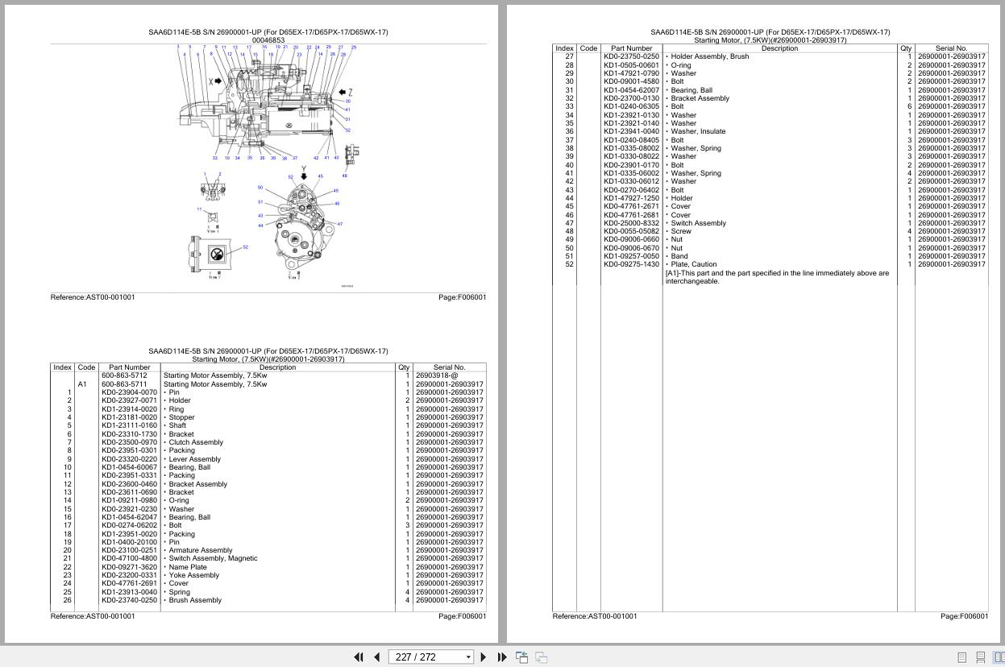
Task: Click the Holder description in row 44
Action: point(682,198)
